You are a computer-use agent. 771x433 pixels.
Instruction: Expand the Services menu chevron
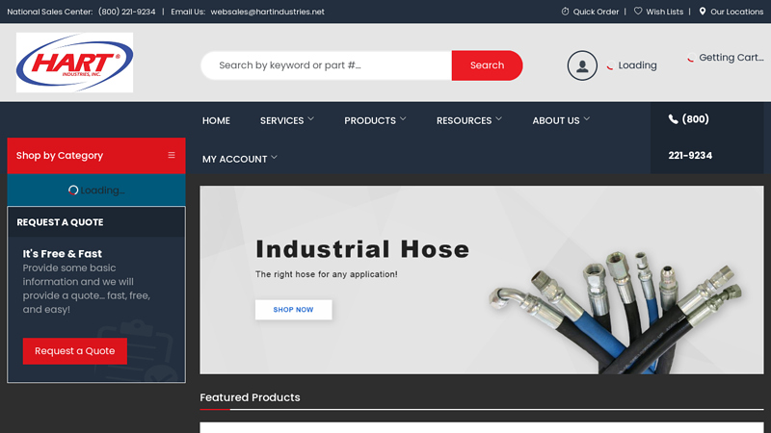310,118
